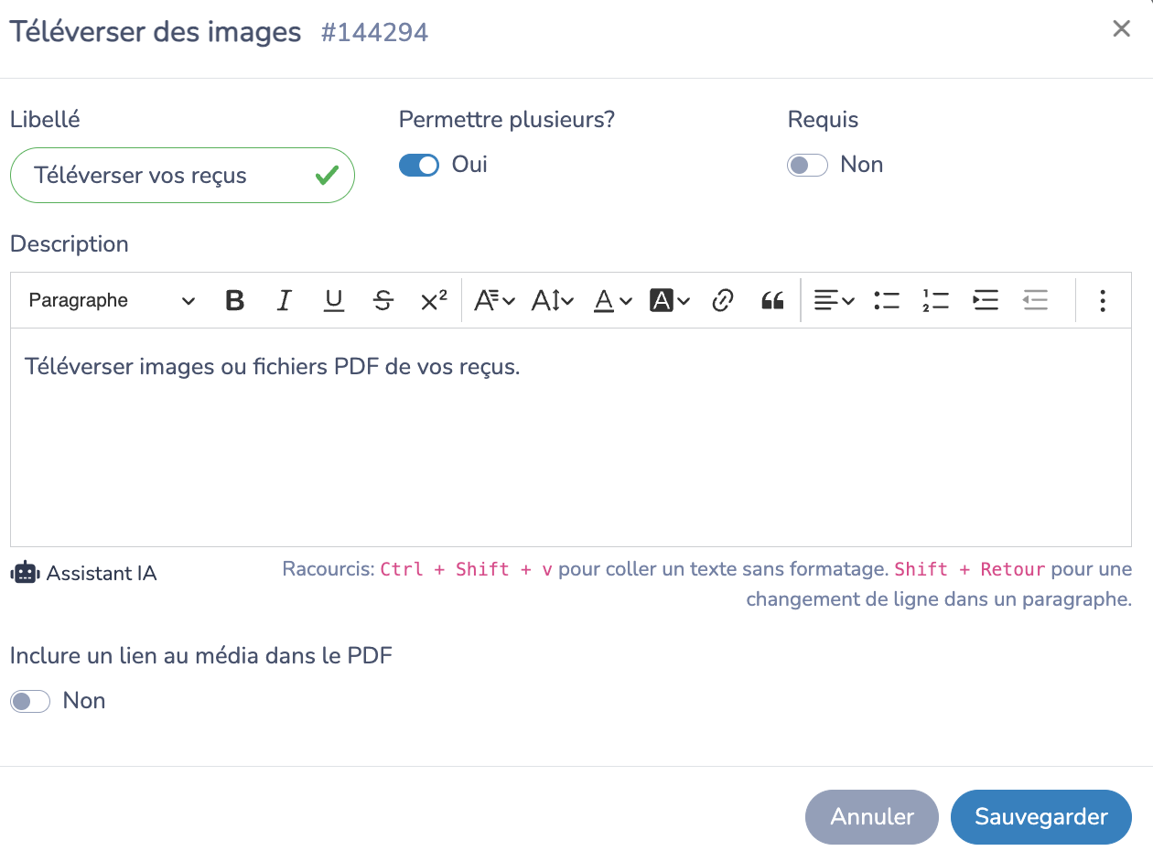Turn off the 'Permettre plusieurs?' switch
The width and height of the screenshot is (1153, 851).
tap(419, 165)
